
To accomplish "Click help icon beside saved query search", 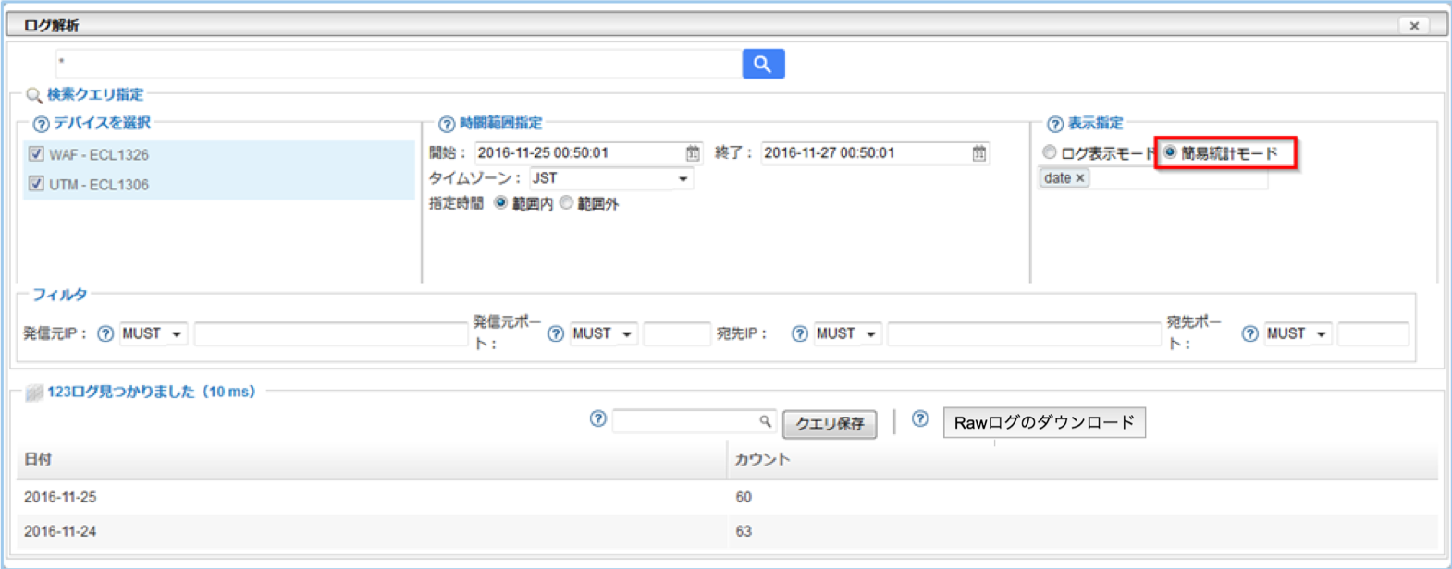I will (598, 419).
